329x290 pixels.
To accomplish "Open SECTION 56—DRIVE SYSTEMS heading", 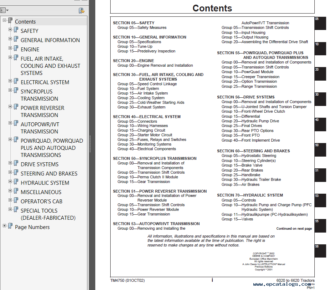I will click(x=246, y=97).
